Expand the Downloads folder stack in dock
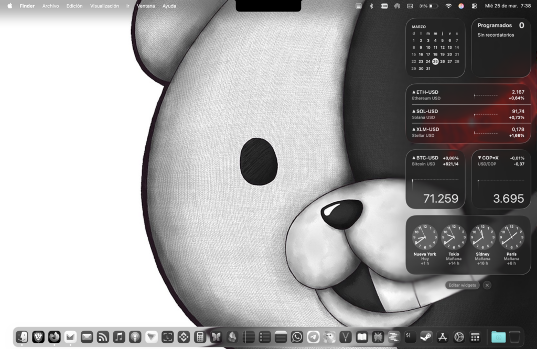Image resolution: width=537 pixels, height=349 pixels. (498, 337)
